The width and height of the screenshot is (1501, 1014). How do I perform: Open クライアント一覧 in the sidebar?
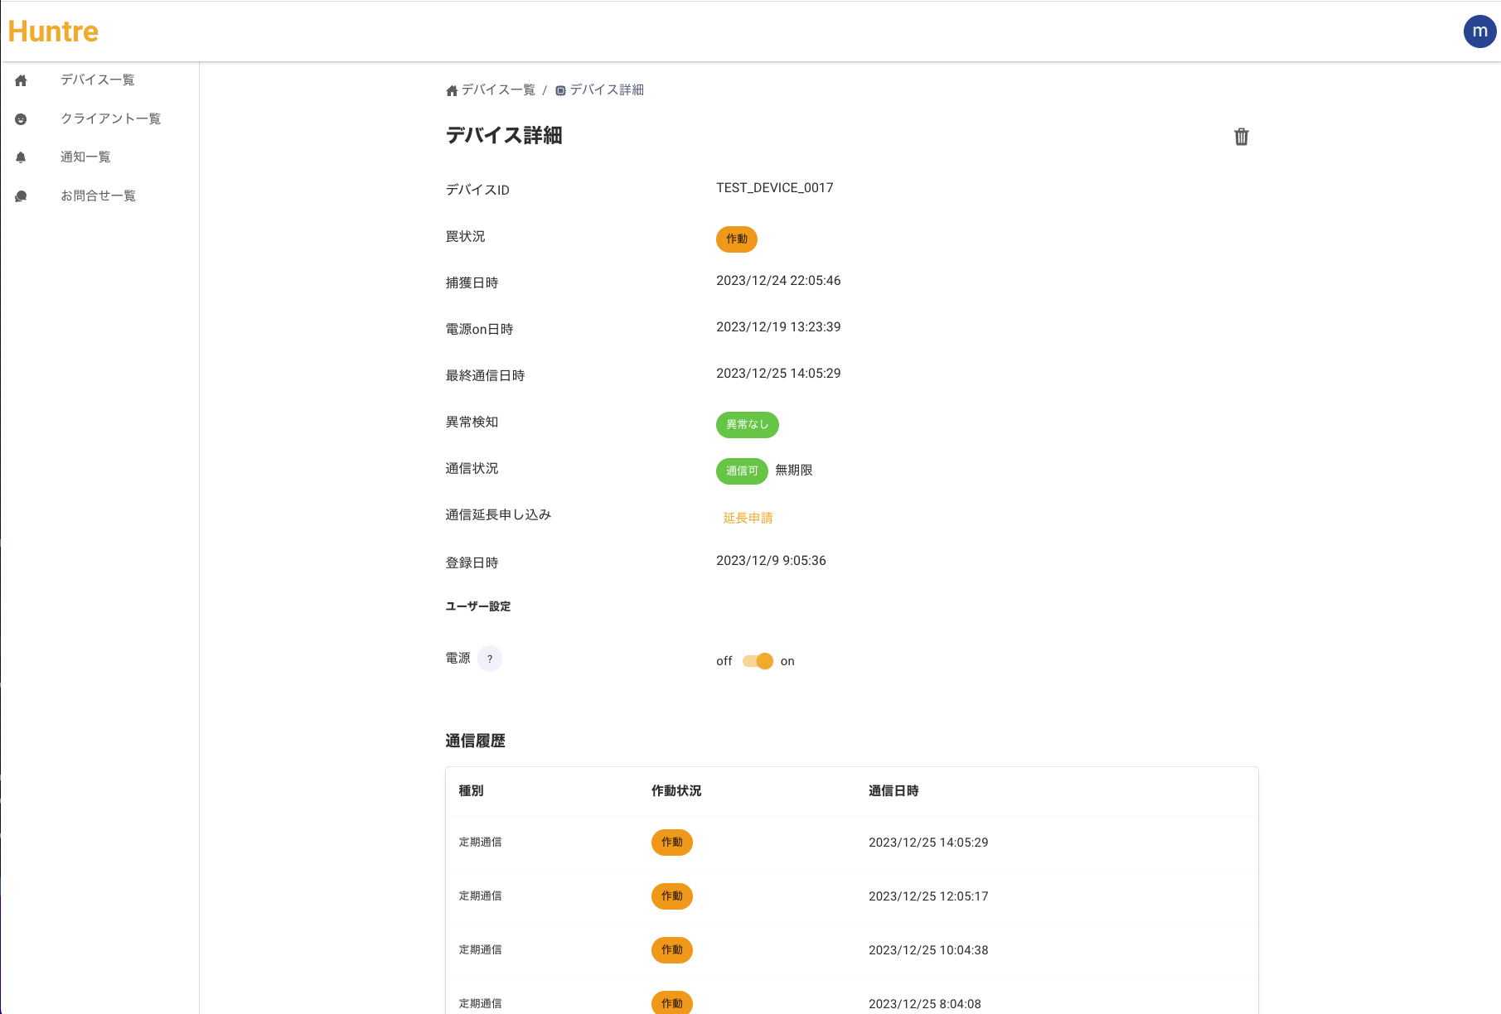click(x=111, y=118)
